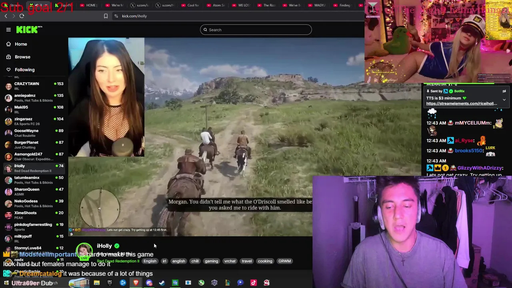Switch to WAGYU browser tab

coord(316,5)
